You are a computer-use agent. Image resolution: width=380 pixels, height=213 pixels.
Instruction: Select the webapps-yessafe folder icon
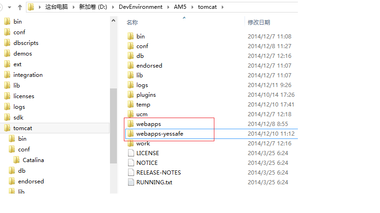click(x=131, y=134)
